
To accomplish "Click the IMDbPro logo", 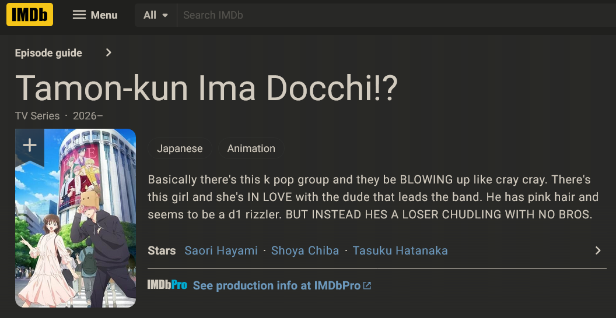I will (x=167, y=285).
